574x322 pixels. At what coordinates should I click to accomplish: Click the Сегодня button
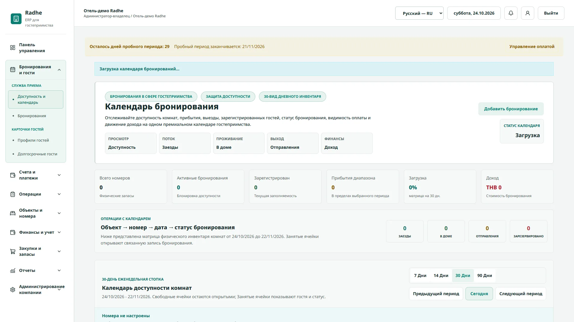pos(479,294)
